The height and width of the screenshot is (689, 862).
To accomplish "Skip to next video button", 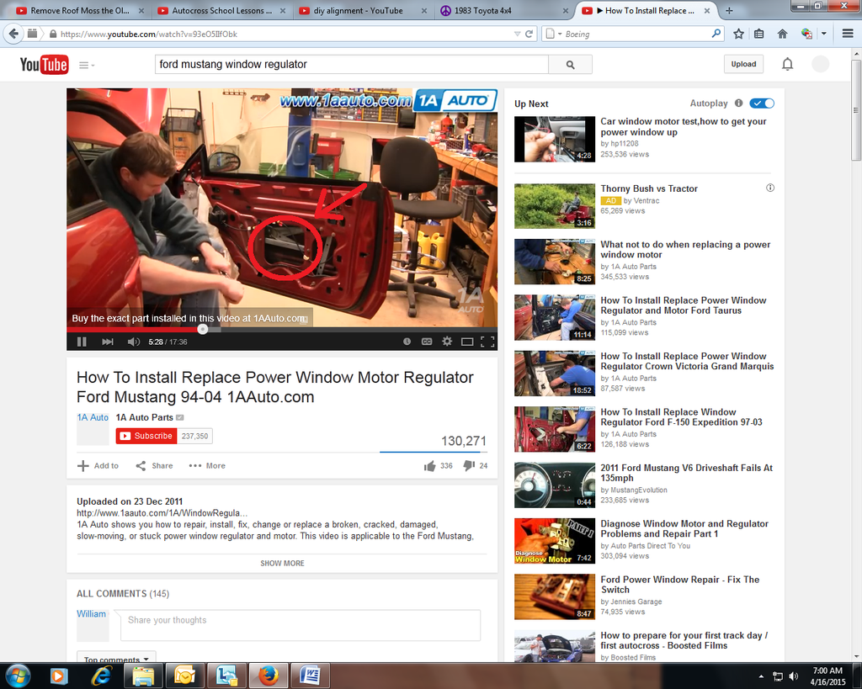I will 108,342.
